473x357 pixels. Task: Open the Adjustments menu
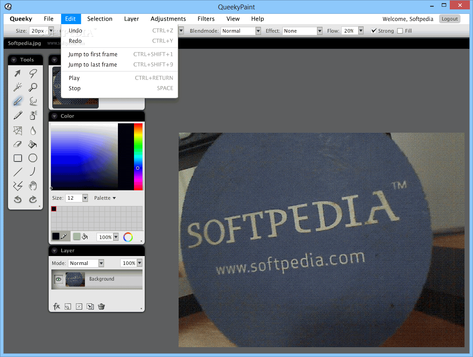168,19
